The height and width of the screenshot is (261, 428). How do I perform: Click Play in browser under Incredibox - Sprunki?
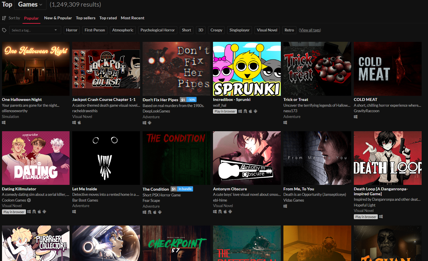coord(225,111)
